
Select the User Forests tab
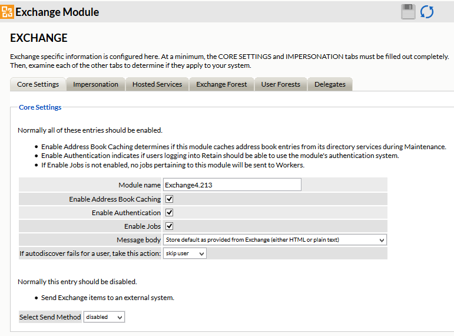tap(280, 84)
